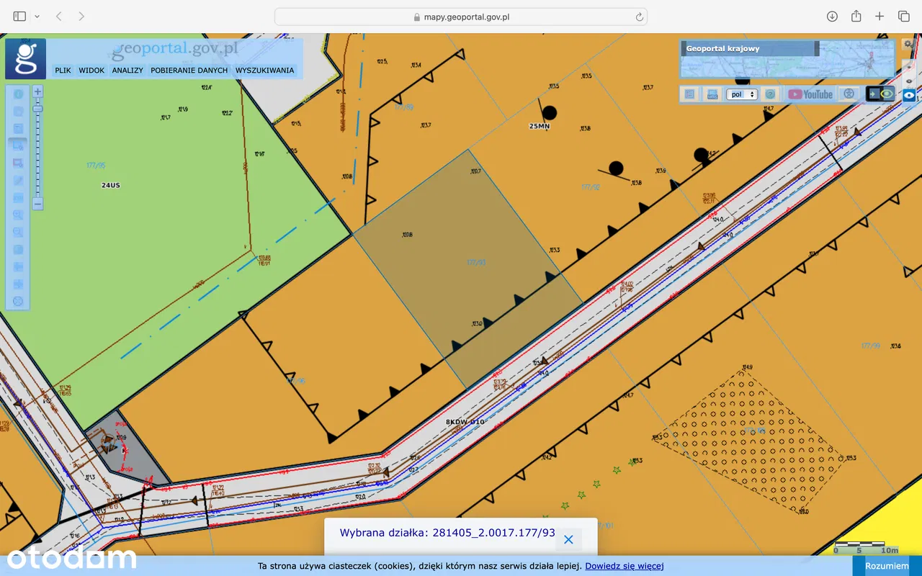Toggle the Safari sidebar button

click(19, 16)
